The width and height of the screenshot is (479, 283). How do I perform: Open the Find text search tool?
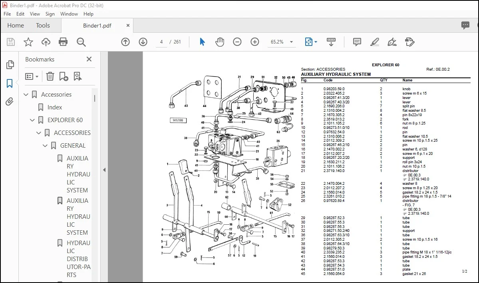pyautogui.click(x=81, y=42)
